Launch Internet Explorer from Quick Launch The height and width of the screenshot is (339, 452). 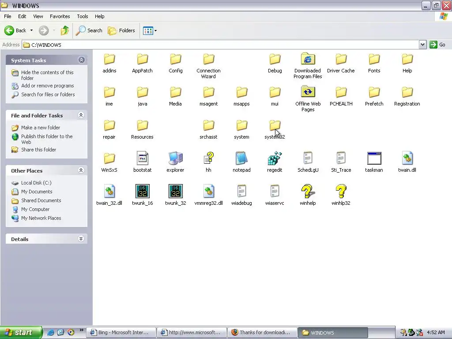click(x=51, y=332)
